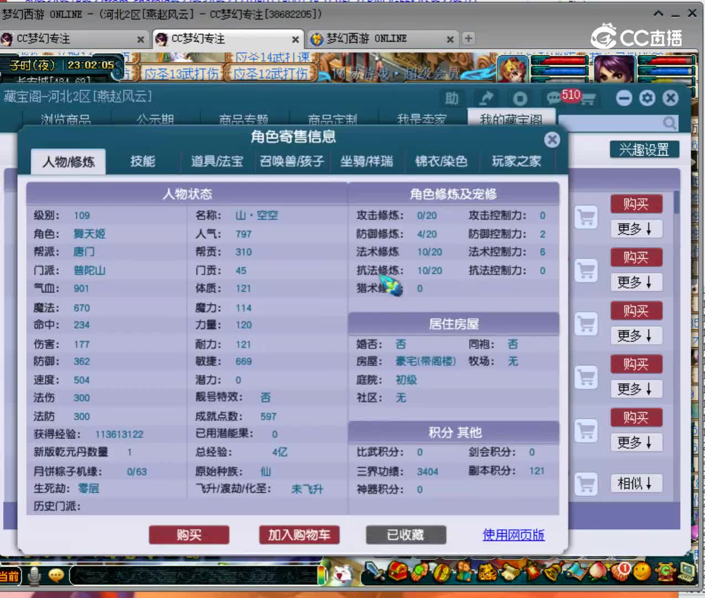Click the topmost row cart icon in listing
Screen dimensions: 705x598
coord(586,217)
